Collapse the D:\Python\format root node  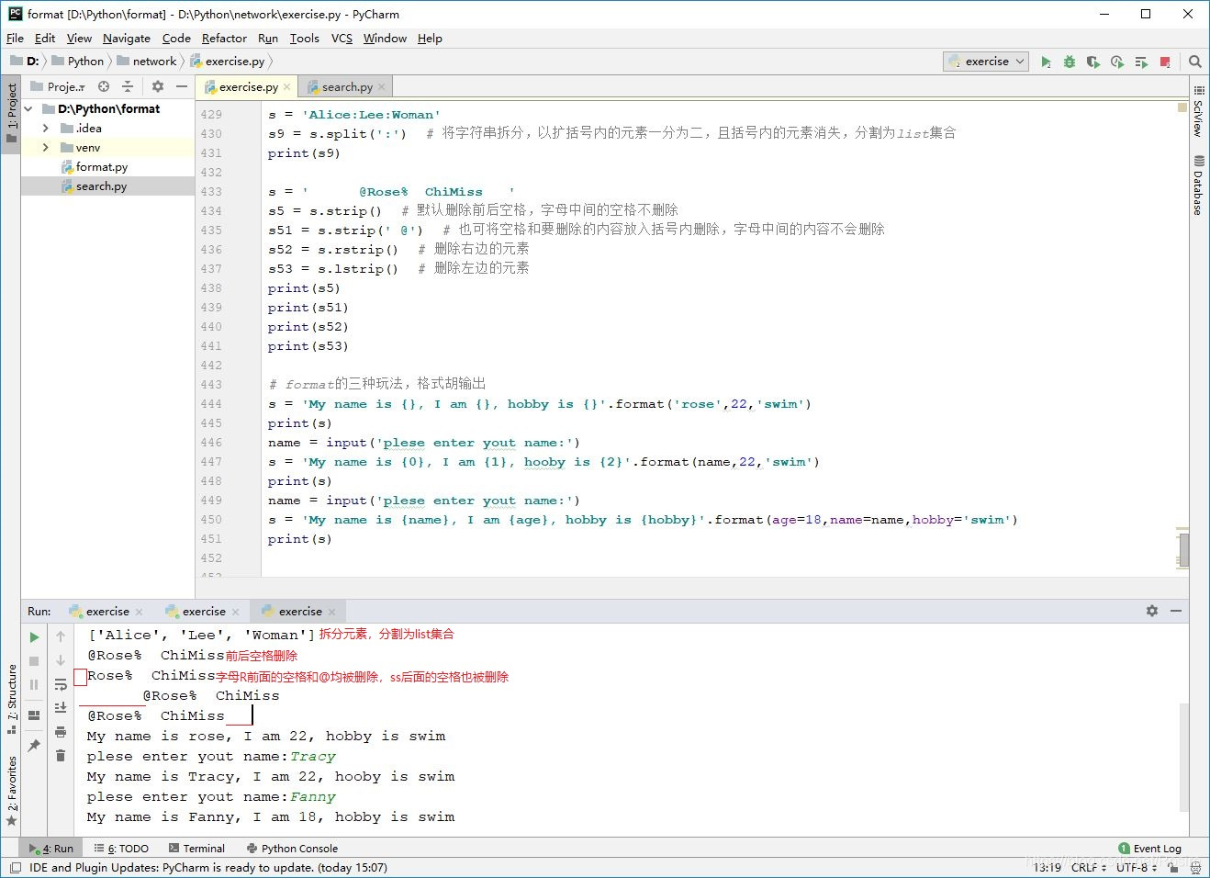point(29,109)
